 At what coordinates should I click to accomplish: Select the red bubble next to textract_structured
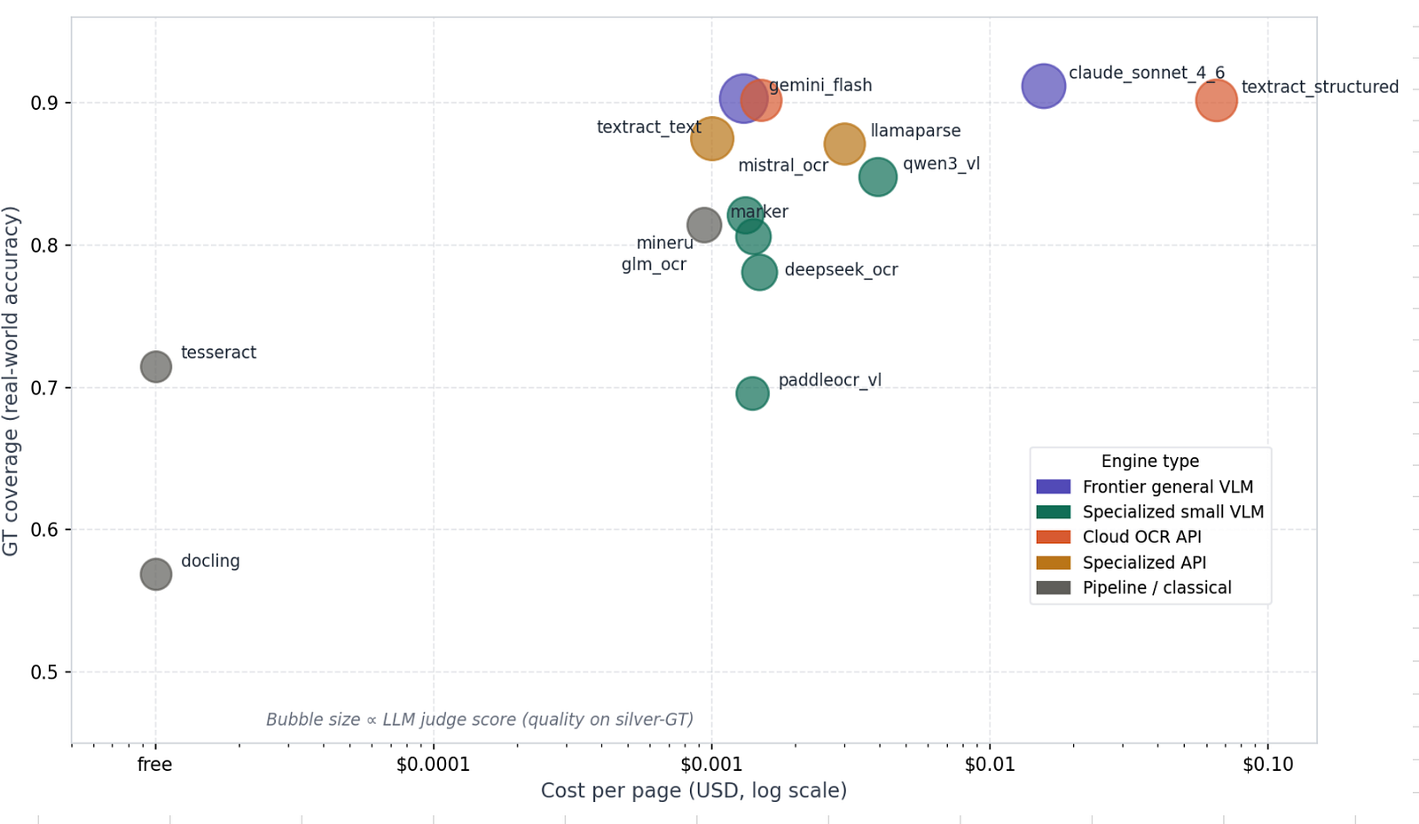pos(1216,100)
